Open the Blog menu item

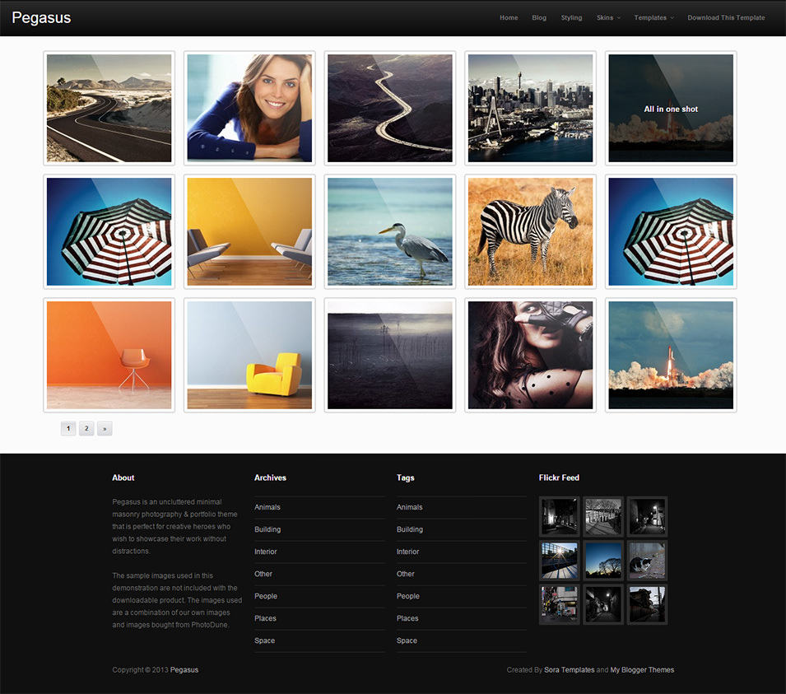pos(539,18)
